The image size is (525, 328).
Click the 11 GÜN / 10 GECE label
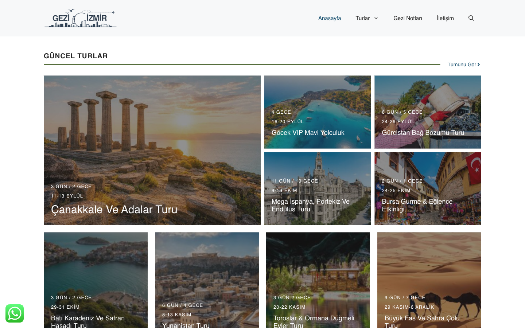295,181
